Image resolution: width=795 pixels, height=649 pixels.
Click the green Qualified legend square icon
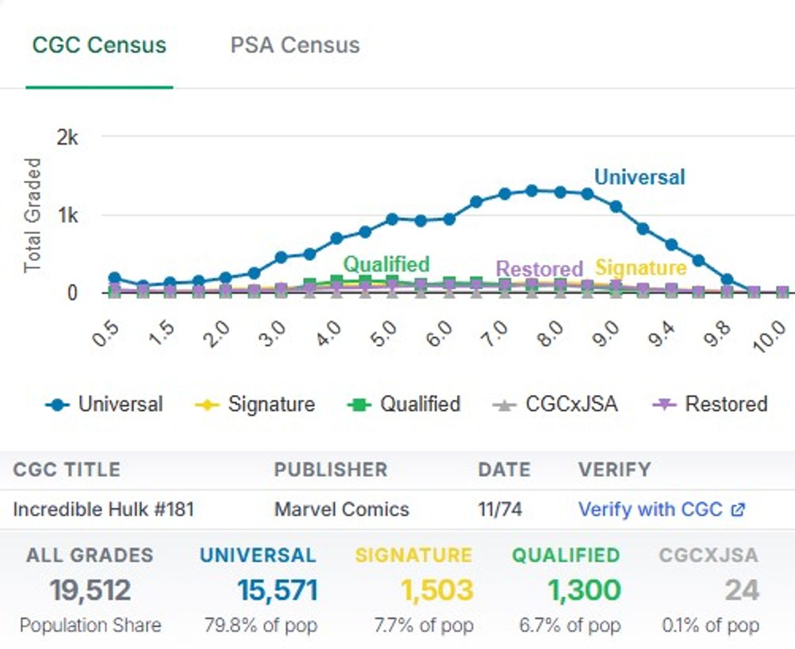358,406
